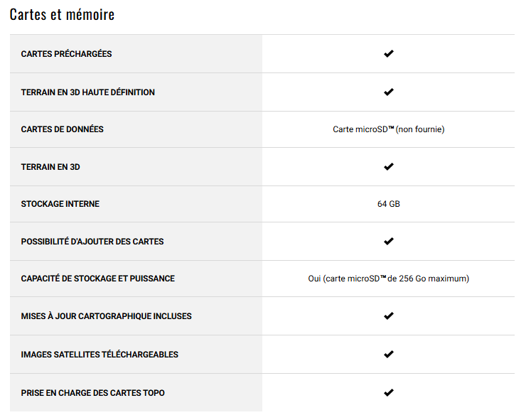531x420 pixels.
Task: Select the Cartes préchargées label
Action: click(66, 54)
